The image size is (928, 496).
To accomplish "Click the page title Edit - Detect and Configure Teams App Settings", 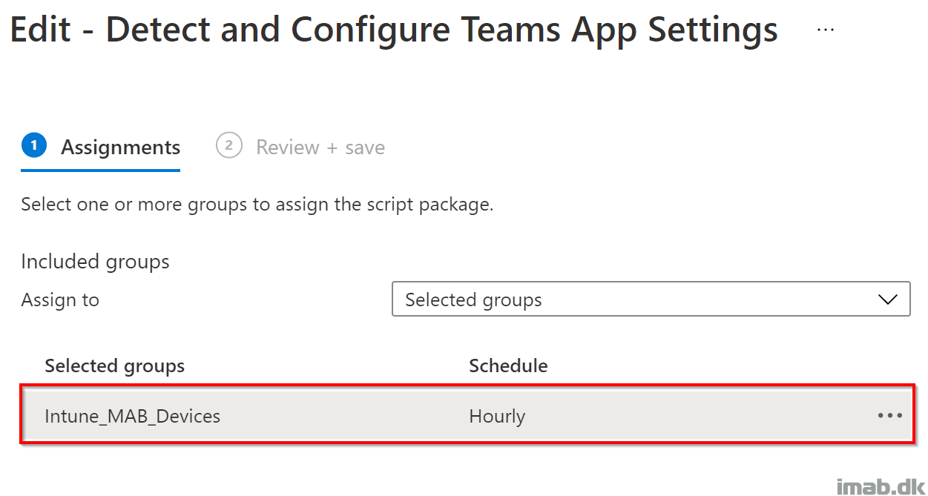I will (394, 30).
